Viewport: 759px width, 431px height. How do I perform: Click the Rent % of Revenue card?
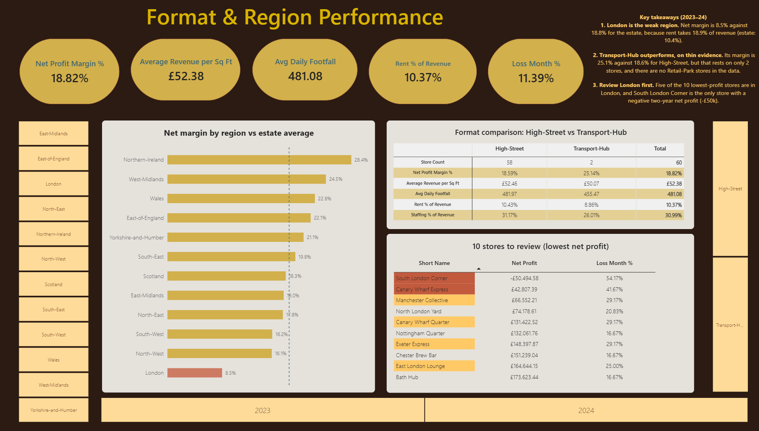(x=423, y=71)
